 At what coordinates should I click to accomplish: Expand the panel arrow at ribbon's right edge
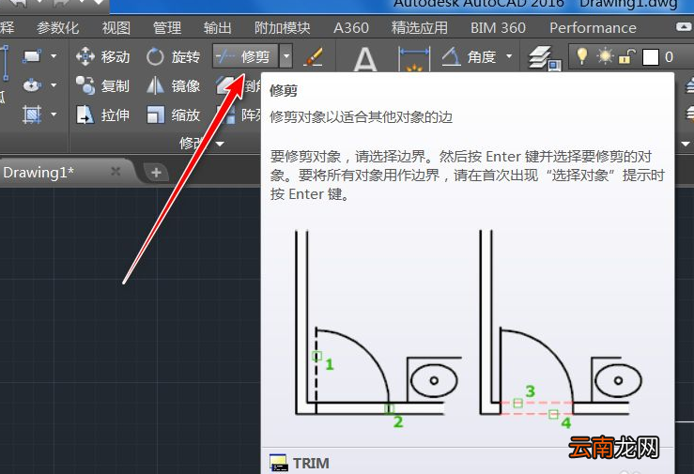point(686,144)
